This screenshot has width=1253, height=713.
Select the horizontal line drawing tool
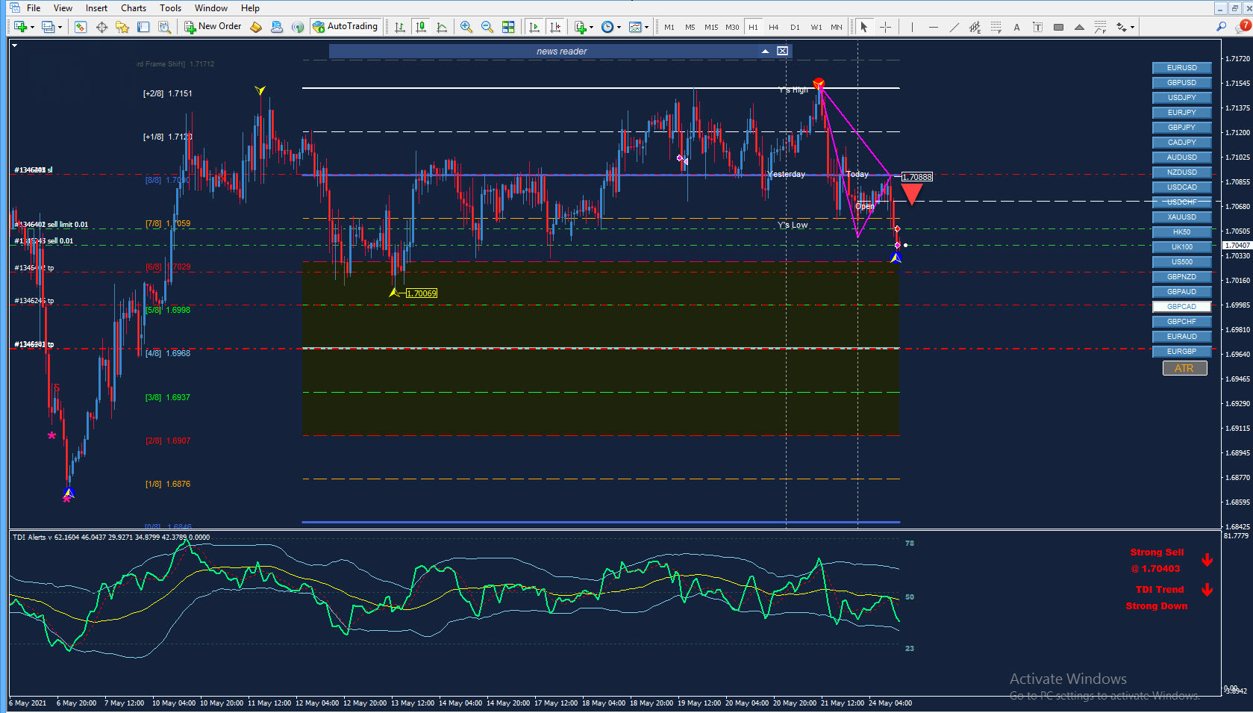click(933, 27)
